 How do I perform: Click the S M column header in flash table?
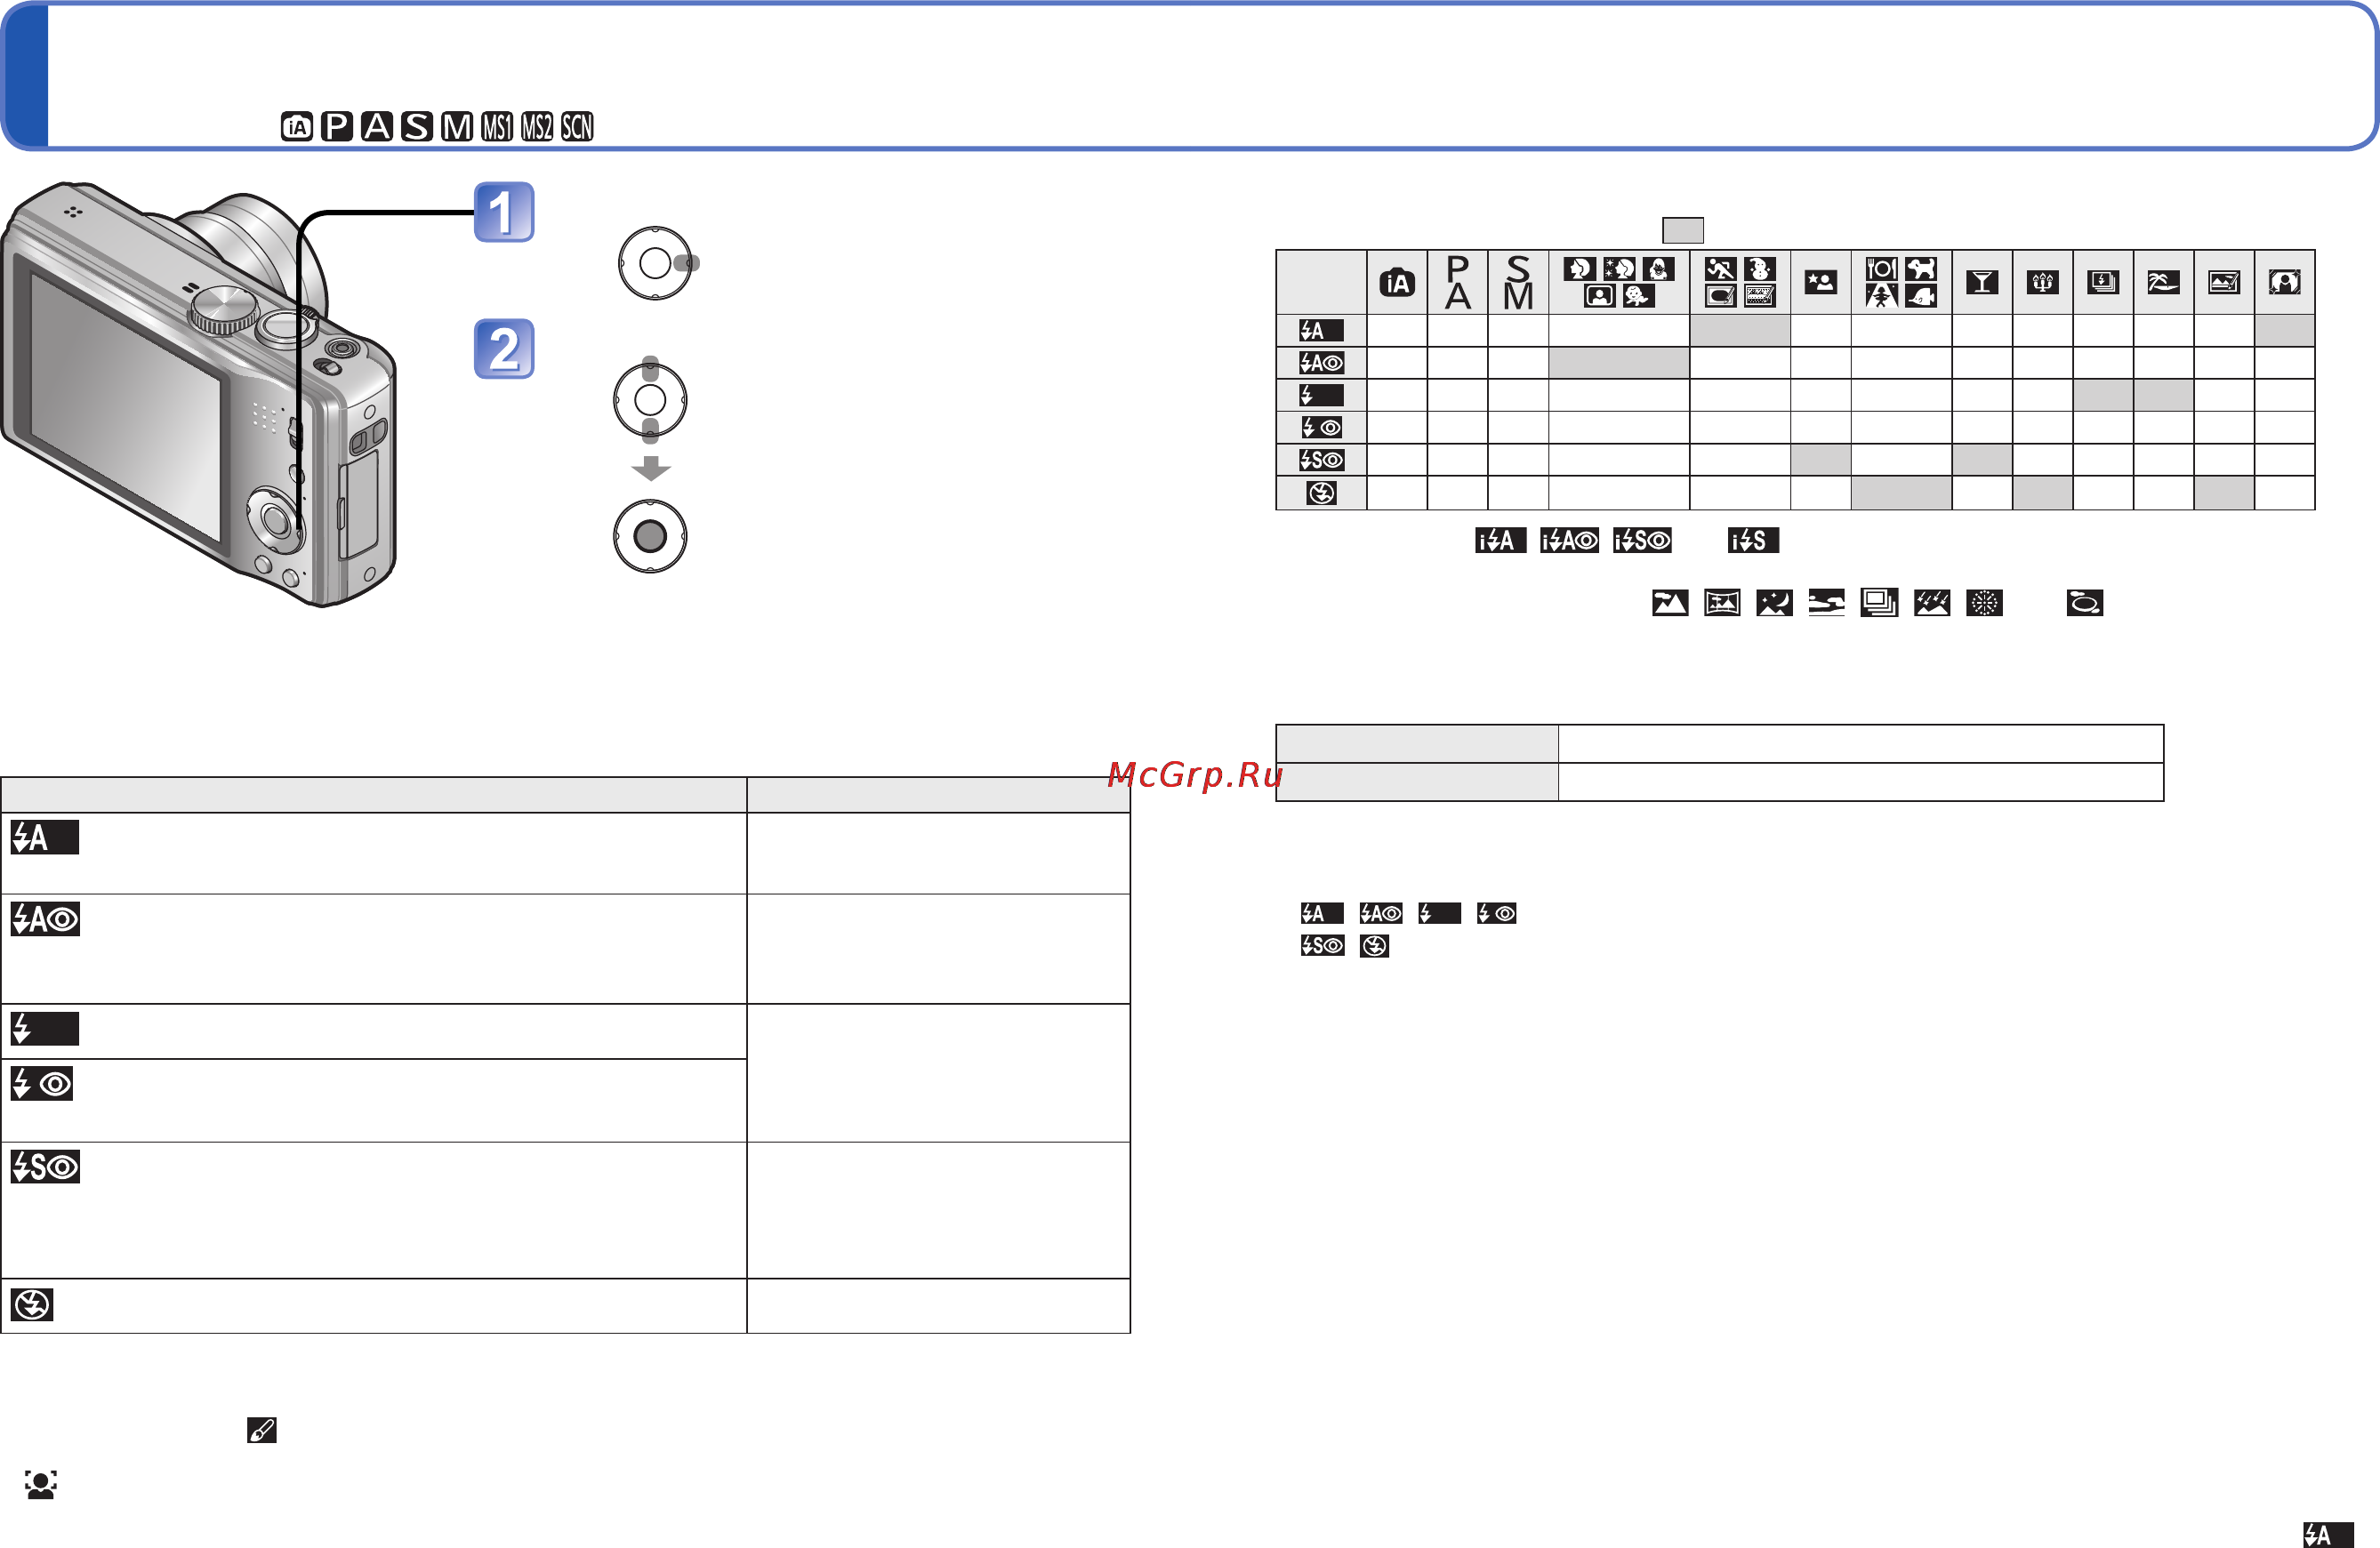(1518, 282)
